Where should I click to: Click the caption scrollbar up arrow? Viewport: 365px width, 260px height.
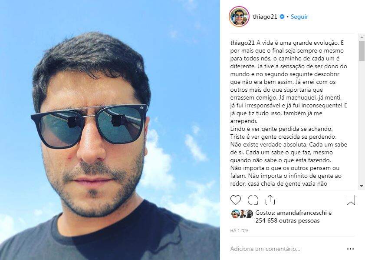tap(362, 37)
